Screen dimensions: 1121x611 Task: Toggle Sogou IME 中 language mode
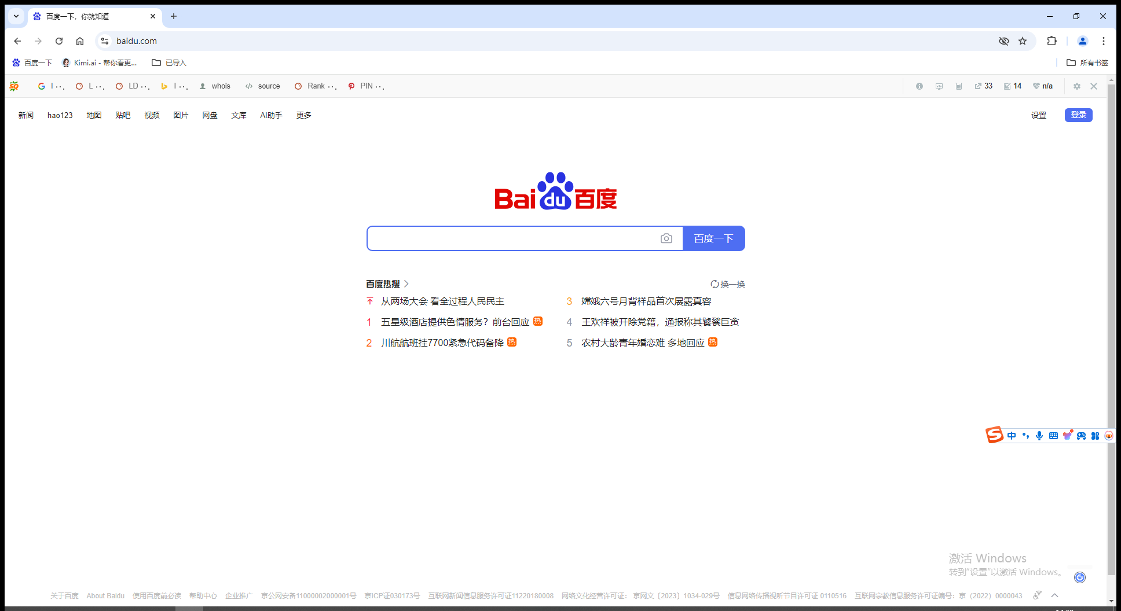coord(1012,436)
